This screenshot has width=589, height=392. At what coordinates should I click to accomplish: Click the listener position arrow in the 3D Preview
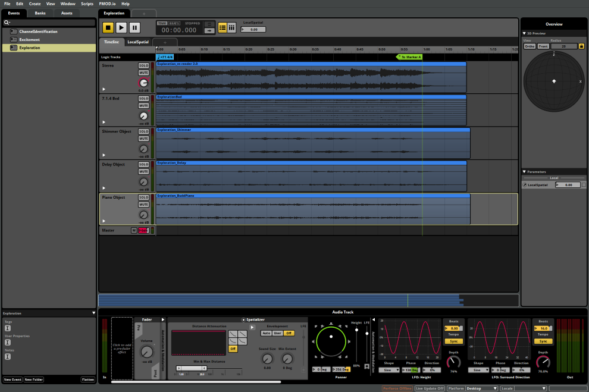[x=554, y=81]
